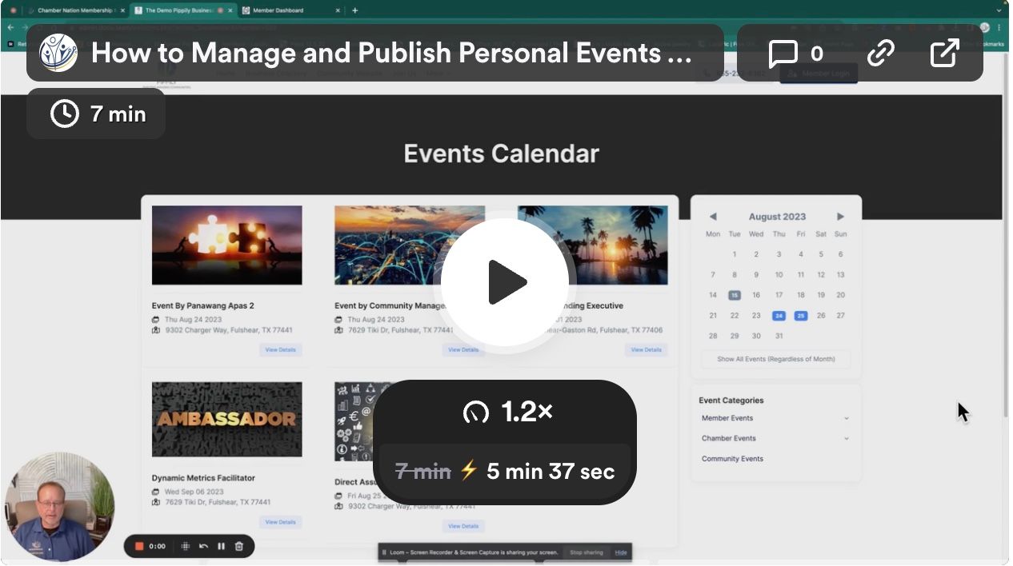Delete the recording with trash icon
Screen dimensions: 1013x566
coord(238,546)
